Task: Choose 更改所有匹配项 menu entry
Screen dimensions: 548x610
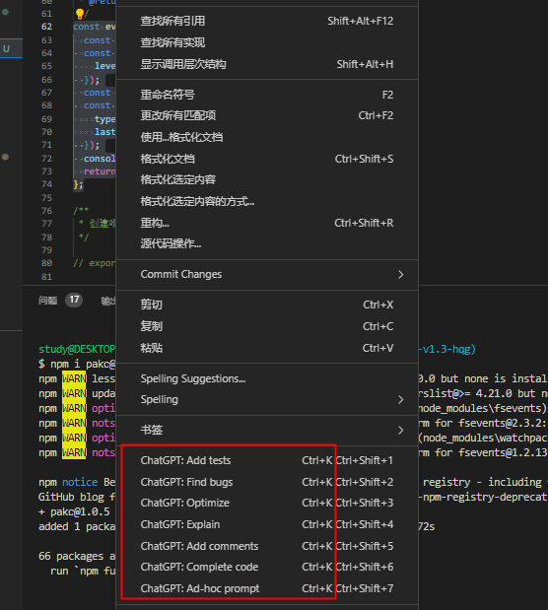Action: click(x=267, y=115)
